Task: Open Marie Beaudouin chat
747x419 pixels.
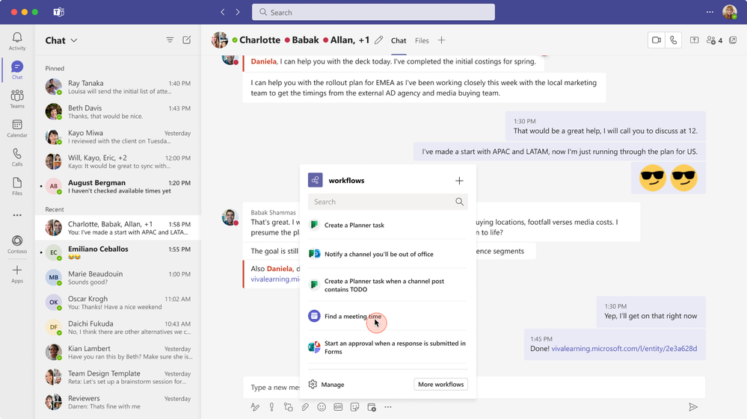Action: (117, 278)
